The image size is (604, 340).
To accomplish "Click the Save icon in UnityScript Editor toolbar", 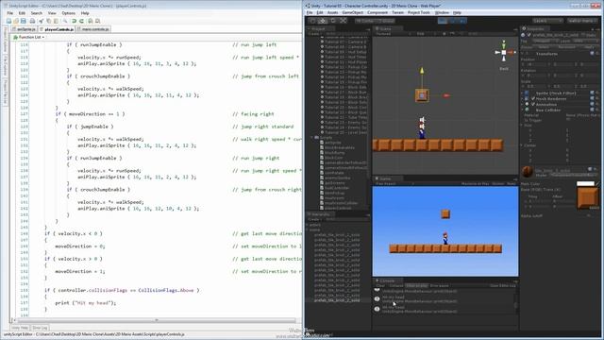I will (x=23, y=21).
